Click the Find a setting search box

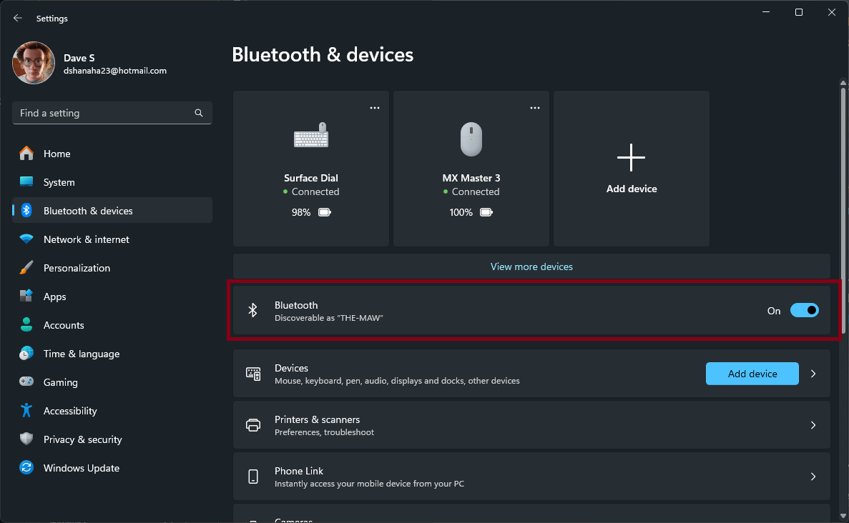[x=112, y=113]
